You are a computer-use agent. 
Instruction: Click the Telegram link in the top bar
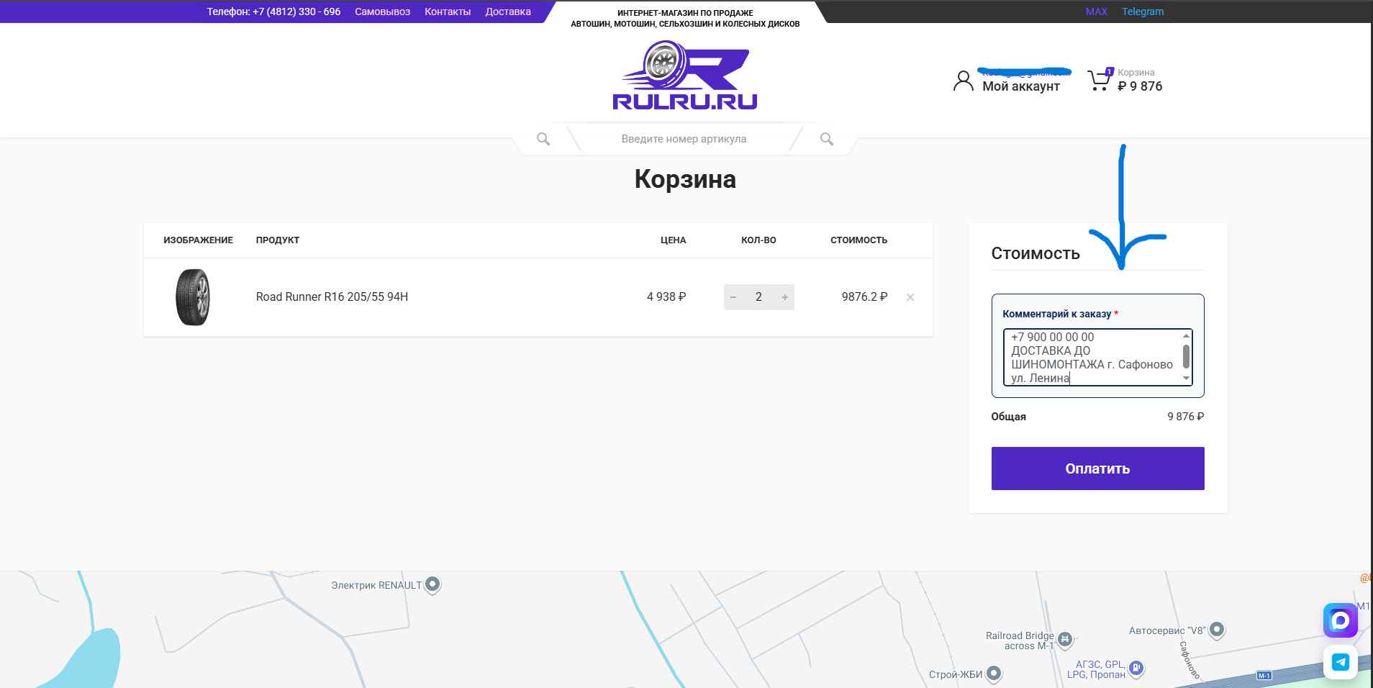click(x=1143, y=12)
